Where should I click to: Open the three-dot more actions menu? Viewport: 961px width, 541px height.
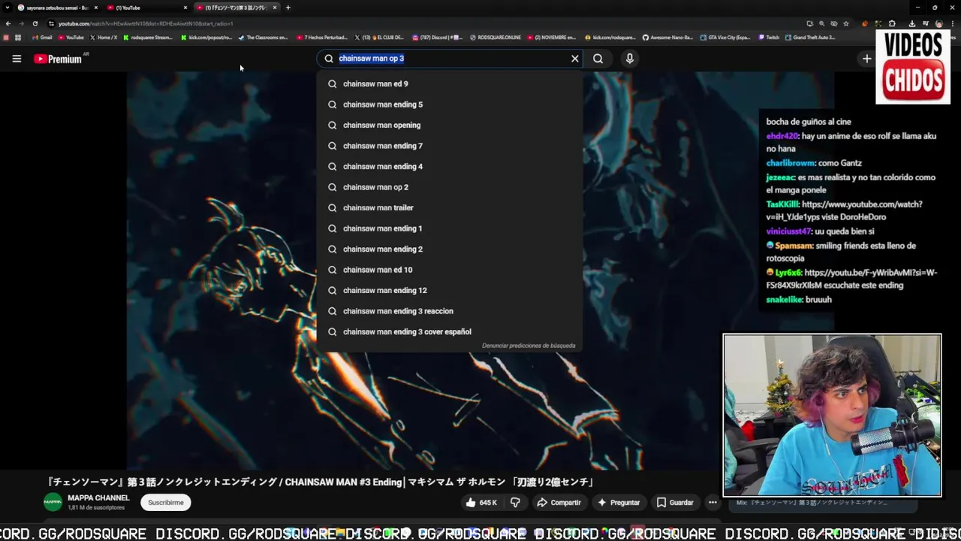pos(712,503)
